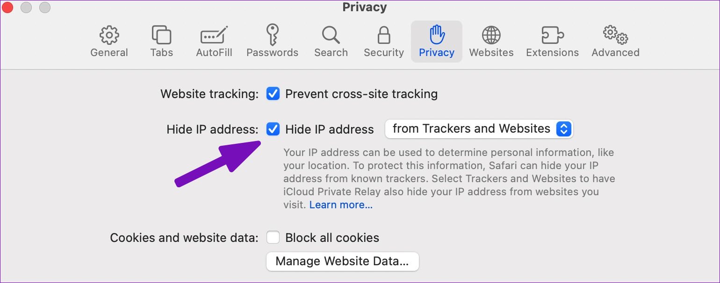Screen dimensions: 720x283
Task: Open the General gear icon
Action: click(109, 35)
